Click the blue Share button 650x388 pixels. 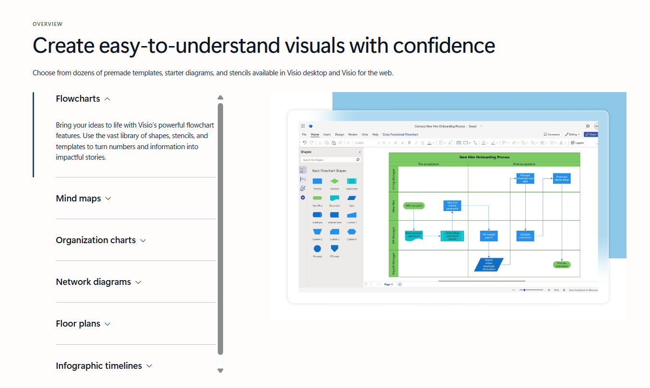(591, 135)
